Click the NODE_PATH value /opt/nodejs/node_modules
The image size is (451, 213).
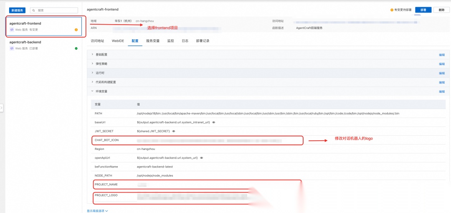pyautogui.click(x=155, y=175)
